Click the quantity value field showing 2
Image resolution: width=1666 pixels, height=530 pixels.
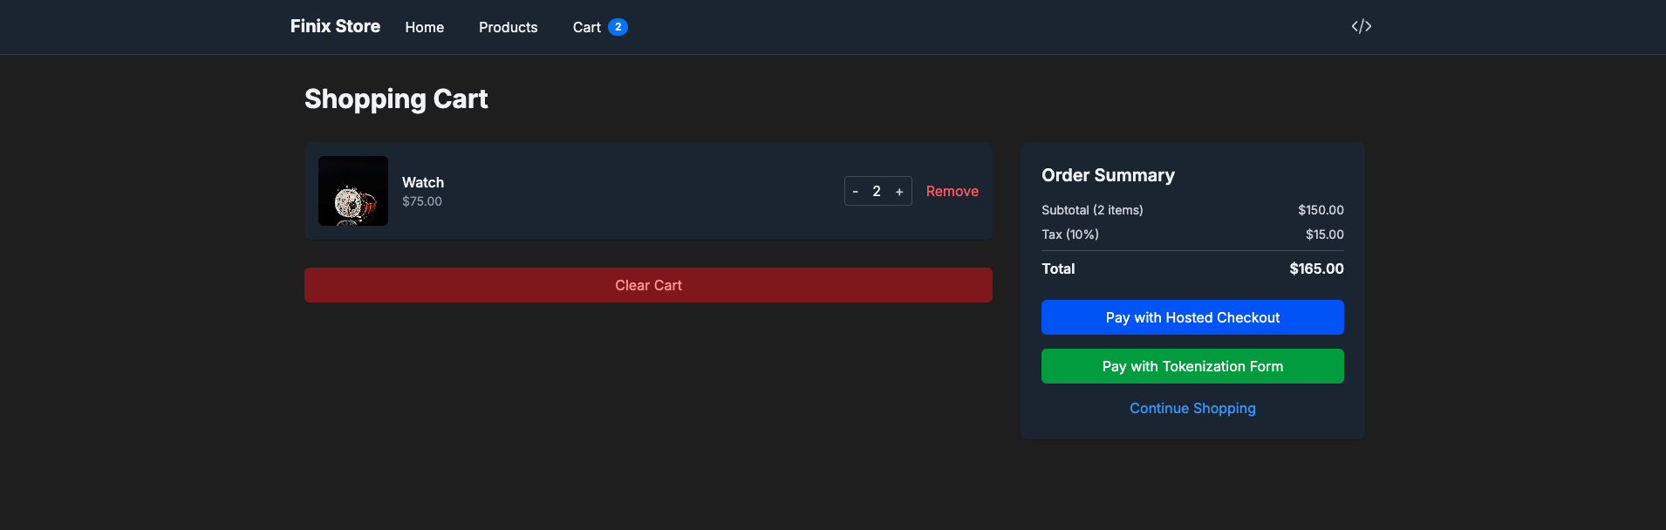[877, 191]
